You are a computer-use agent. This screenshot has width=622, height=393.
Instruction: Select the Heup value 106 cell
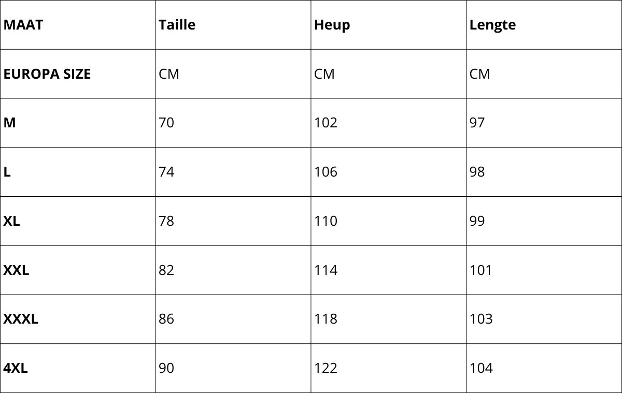326,172
